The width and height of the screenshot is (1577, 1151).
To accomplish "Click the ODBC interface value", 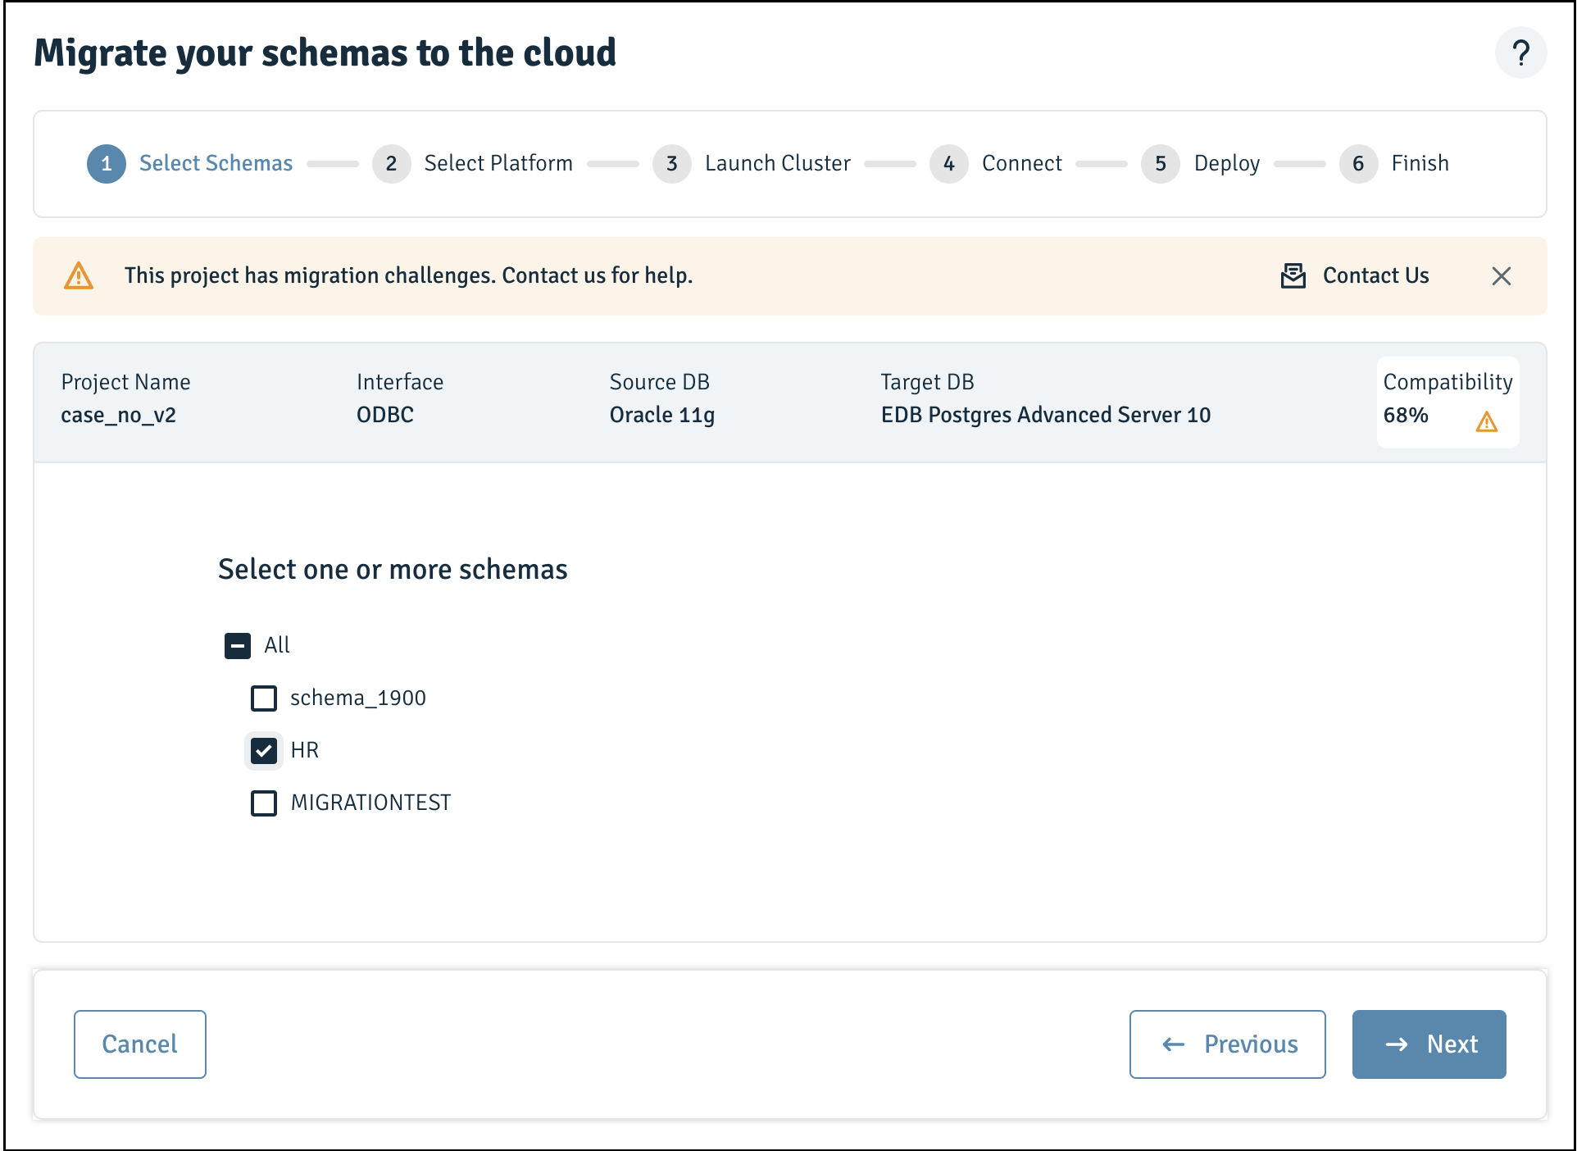I will [384, 415].
